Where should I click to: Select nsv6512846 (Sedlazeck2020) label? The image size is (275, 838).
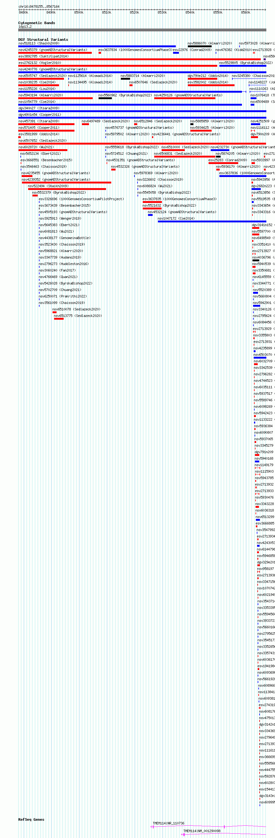[158, 121]
